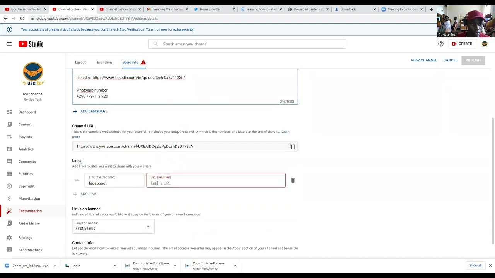The height and width of the screenshot is (278, 495).
Task: Close the downloads bar
Action: click(x=490, y=266)
